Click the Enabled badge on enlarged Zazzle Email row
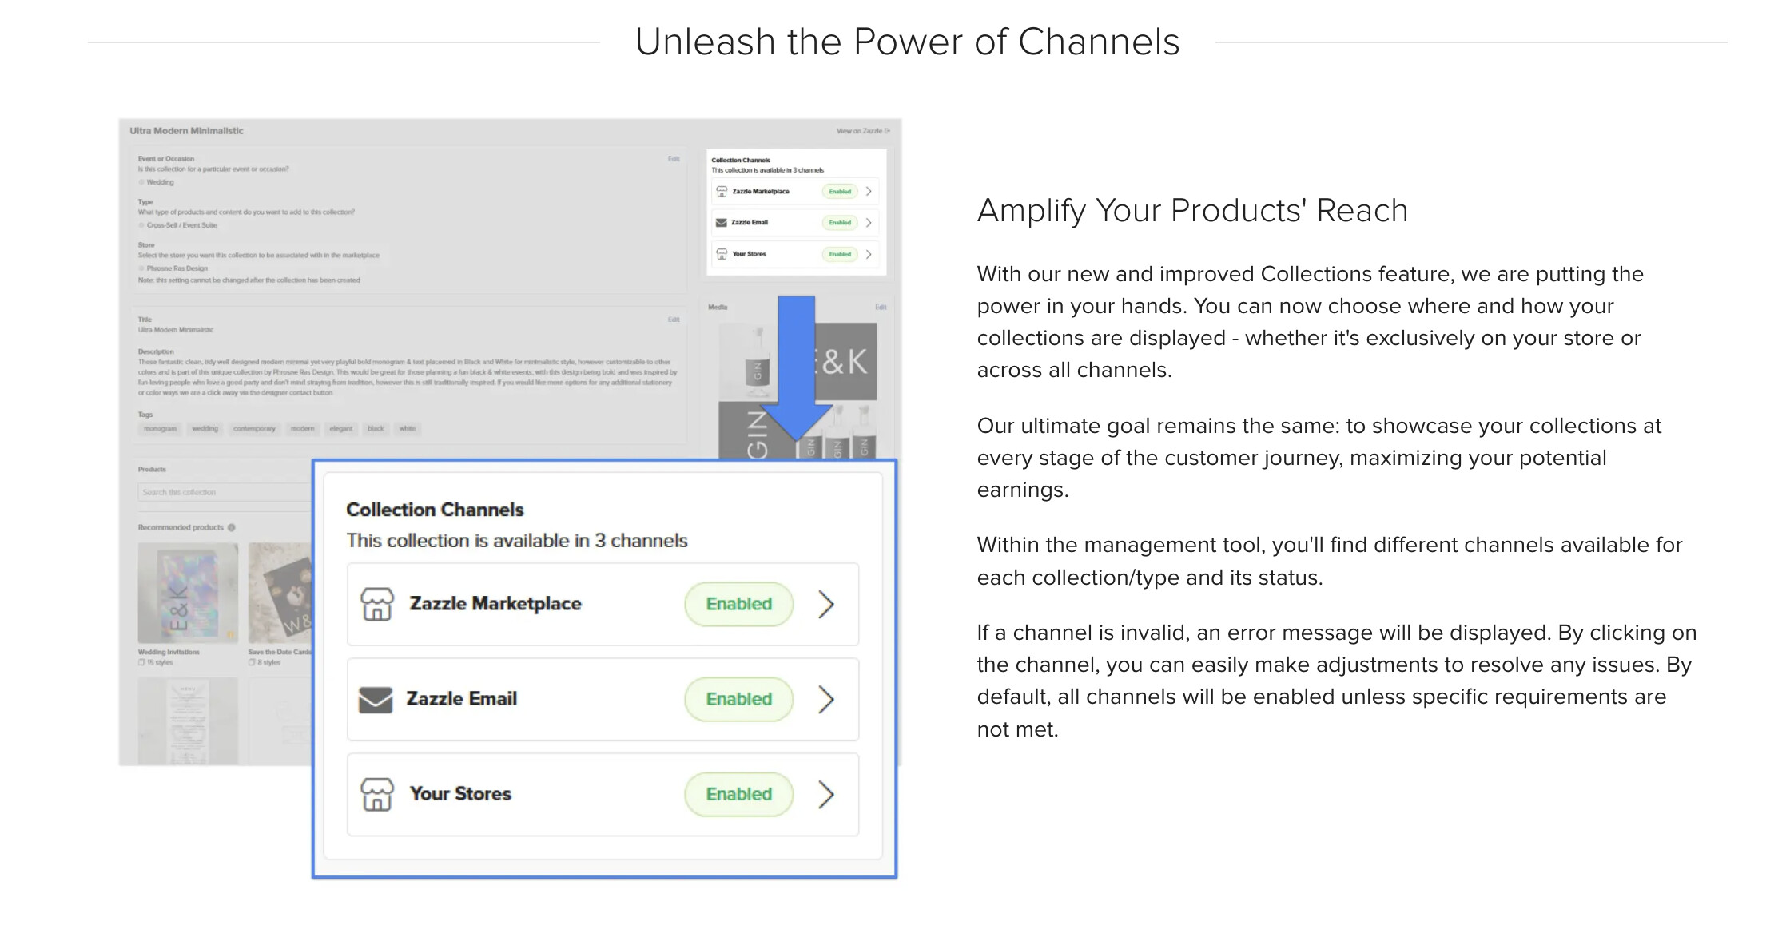1782x941 pixels. coord(739,700)
